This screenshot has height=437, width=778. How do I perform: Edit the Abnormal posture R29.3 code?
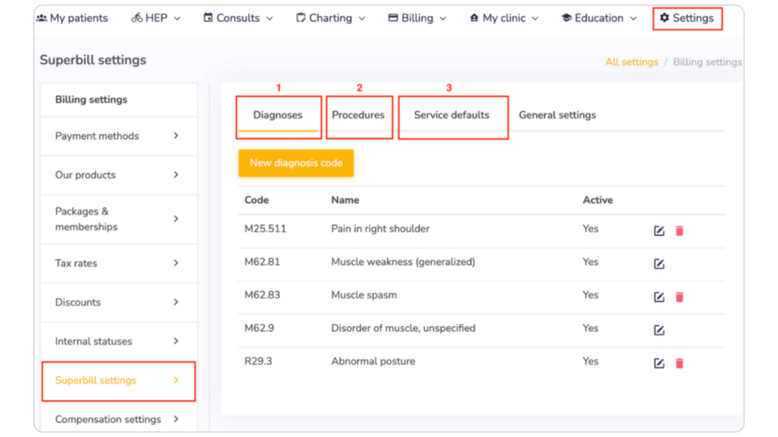(x=659, y=363)
